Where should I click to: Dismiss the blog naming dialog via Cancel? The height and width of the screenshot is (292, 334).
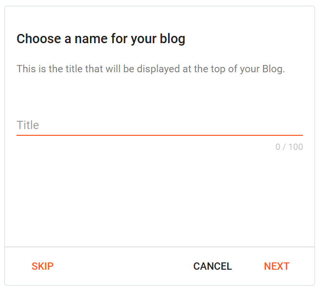click(212, 266)
